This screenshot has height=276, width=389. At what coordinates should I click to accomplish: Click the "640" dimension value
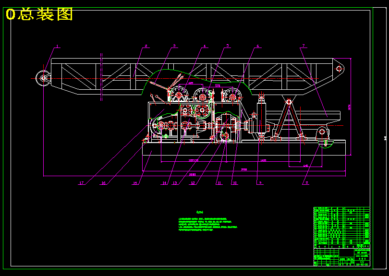pos(305,166)
